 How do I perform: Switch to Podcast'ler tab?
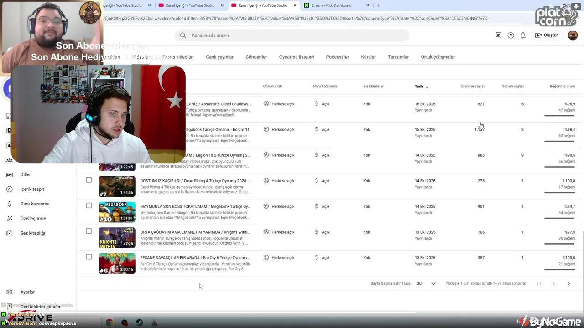[338, 57]
